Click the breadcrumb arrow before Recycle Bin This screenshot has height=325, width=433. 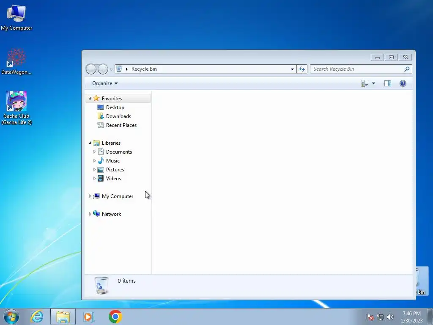pyautogui.click(x=127, y=69)
